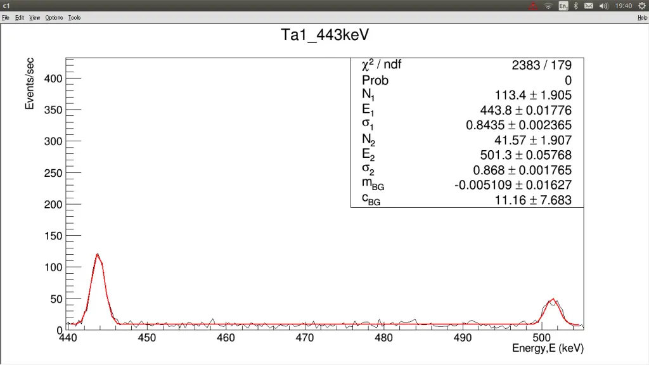649x365 pixels.
Task: Open the Wi-Fi network indicator
Action: 548,6
